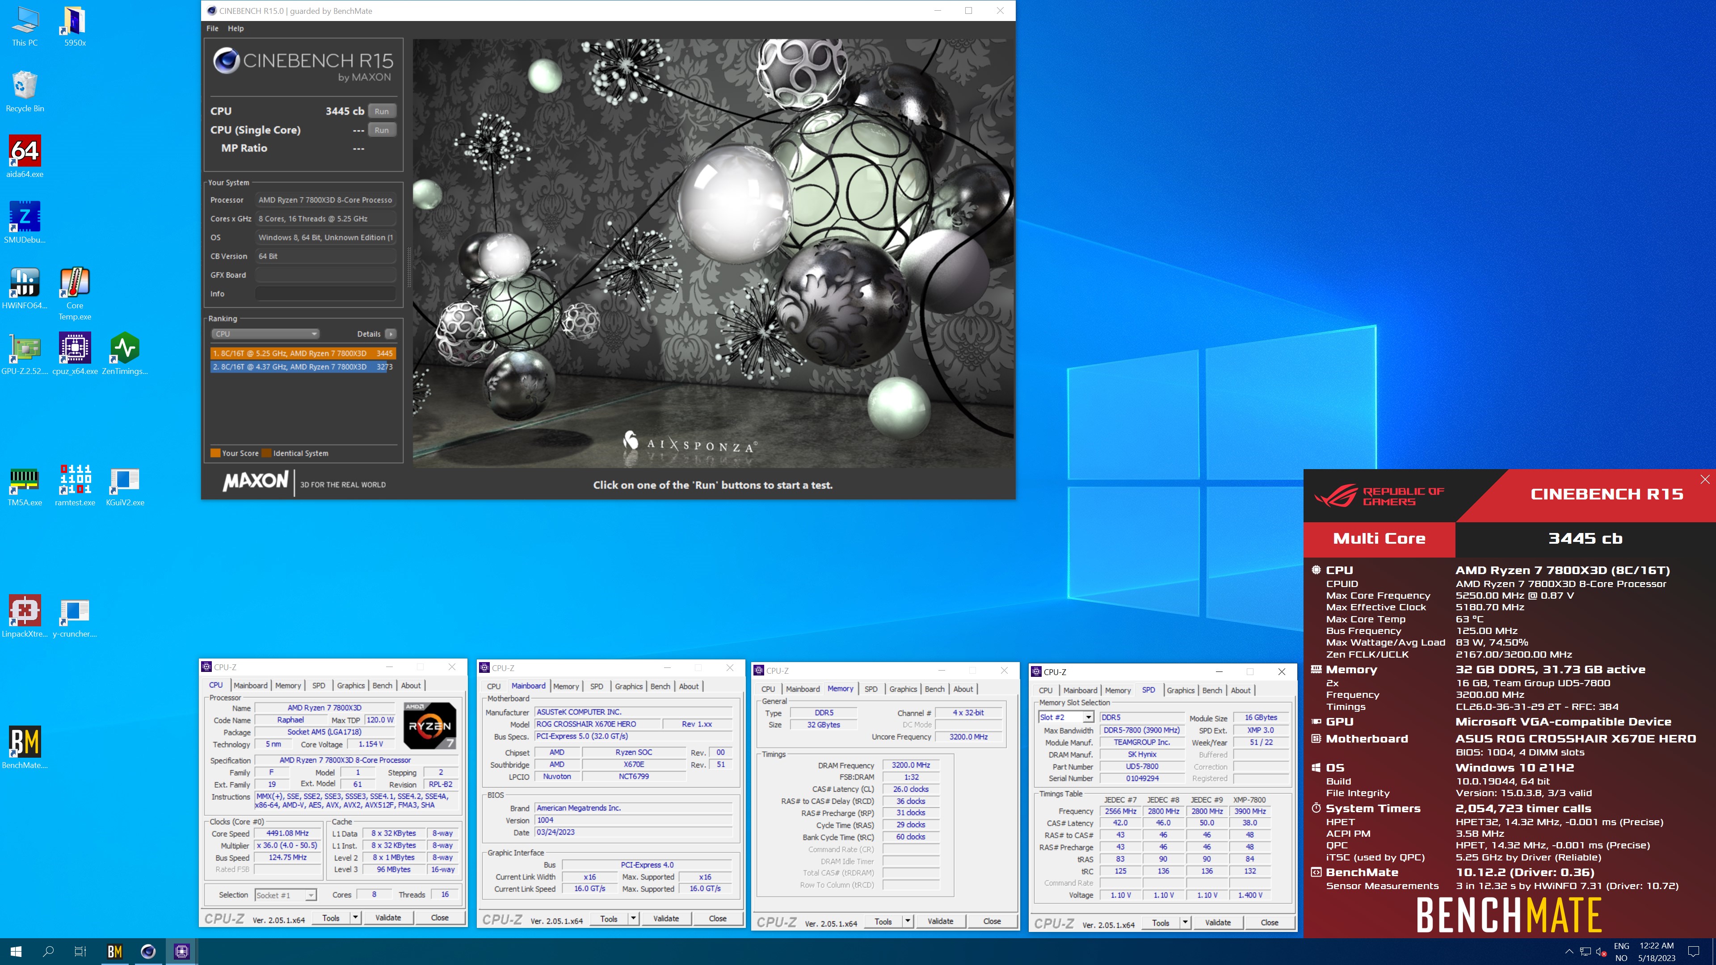Viewport: 1716px width, 965px height.
Task: Open TM5A.exe memory test icon
Action: (25, 486)
